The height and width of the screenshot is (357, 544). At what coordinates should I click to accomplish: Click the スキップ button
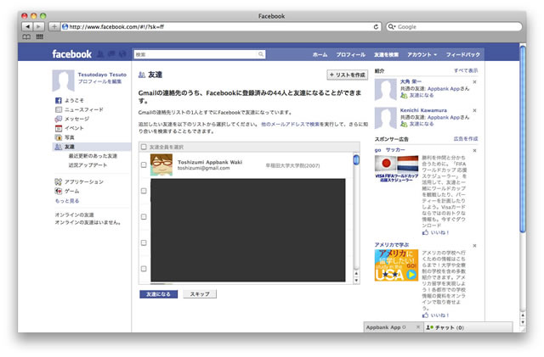pyautogui.click(x=200, y=294)
